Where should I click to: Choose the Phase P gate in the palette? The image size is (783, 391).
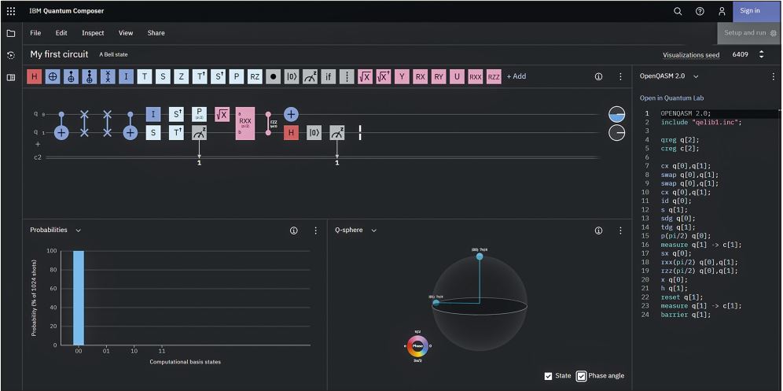point(237,76)
